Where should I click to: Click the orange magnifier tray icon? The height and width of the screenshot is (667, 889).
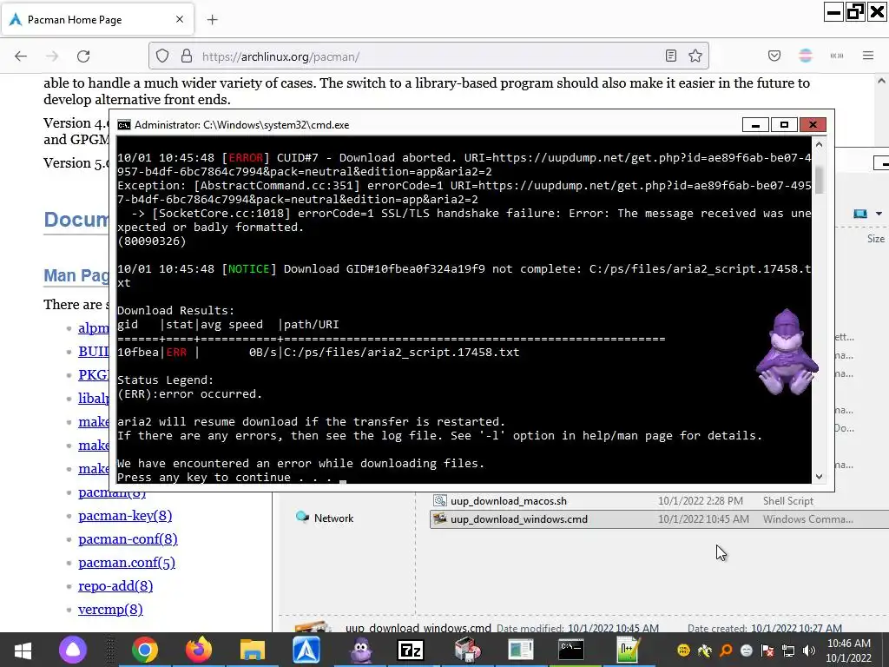726,650
